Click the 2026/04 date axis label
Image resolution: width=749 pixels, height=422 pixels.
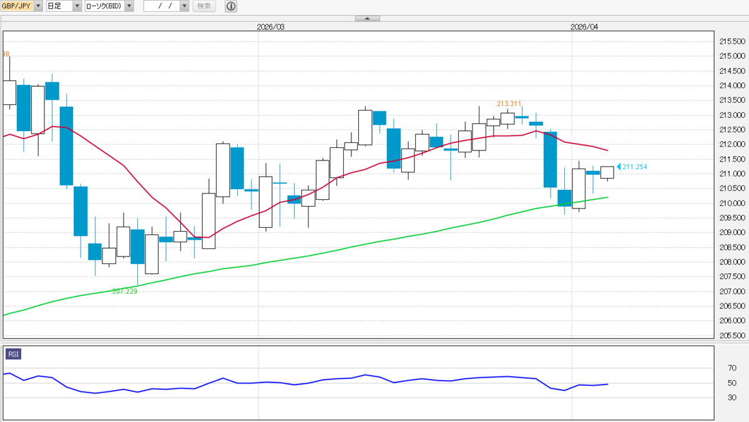coord(584,27)
